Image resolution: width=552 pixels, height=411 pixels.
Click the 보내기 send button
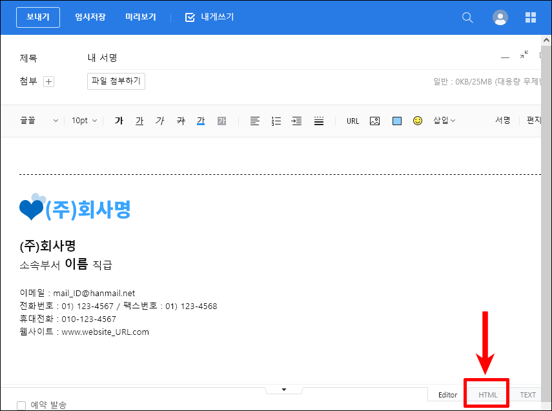(x=37, y=17)
